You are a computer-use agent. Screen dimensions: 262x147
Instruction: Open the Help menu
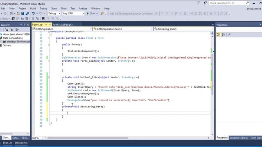[x=107, y=9]
